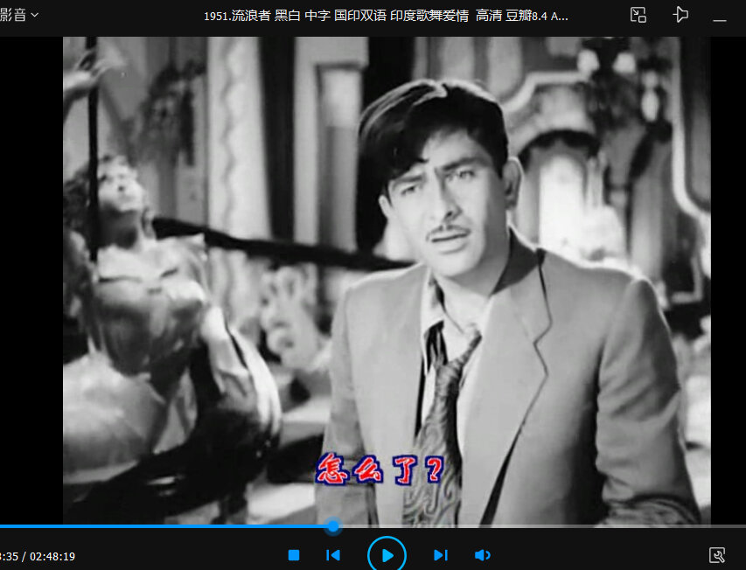Minimize the player window
The height and width of the screenshot is (570, 746).
(720, 20)
